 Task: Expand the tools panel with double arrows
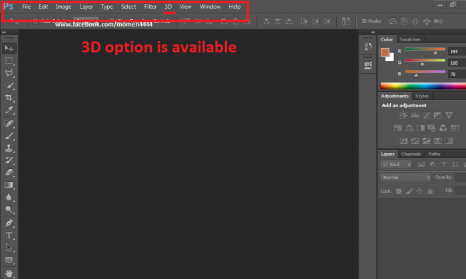pos(4,32)
